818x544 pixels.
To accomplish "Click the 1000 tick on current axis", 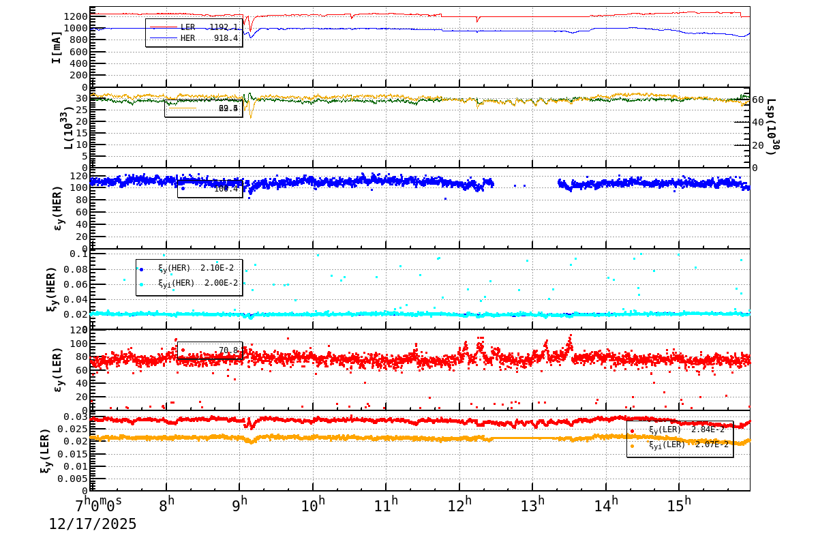I will point(75,28).
